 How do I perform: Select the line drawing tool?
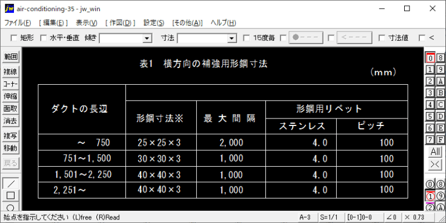coord(11,183)
